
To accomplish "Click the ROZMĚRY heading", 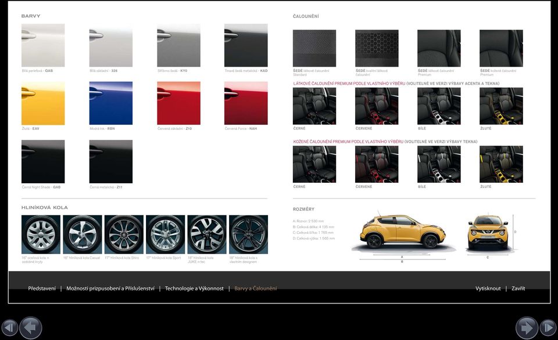I will coord(303,209).
